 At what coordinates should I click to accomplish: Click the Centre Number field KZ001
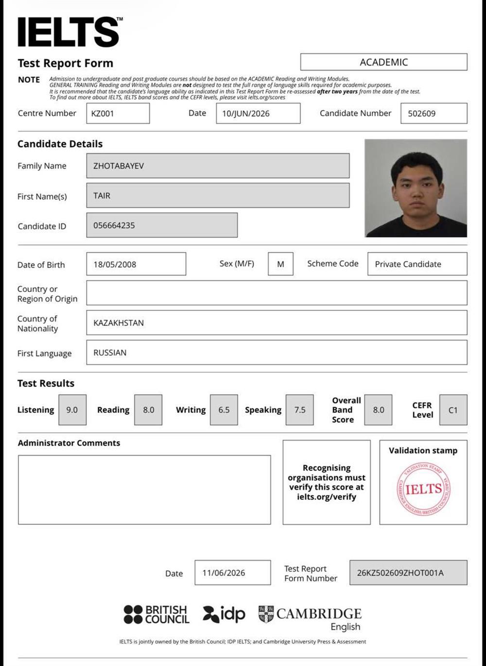pos(118,113)
